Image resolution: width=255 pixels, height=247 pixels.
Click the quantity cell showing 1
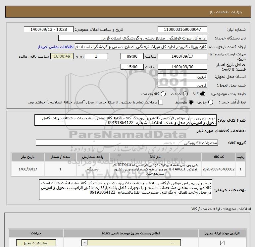point(60,169)
